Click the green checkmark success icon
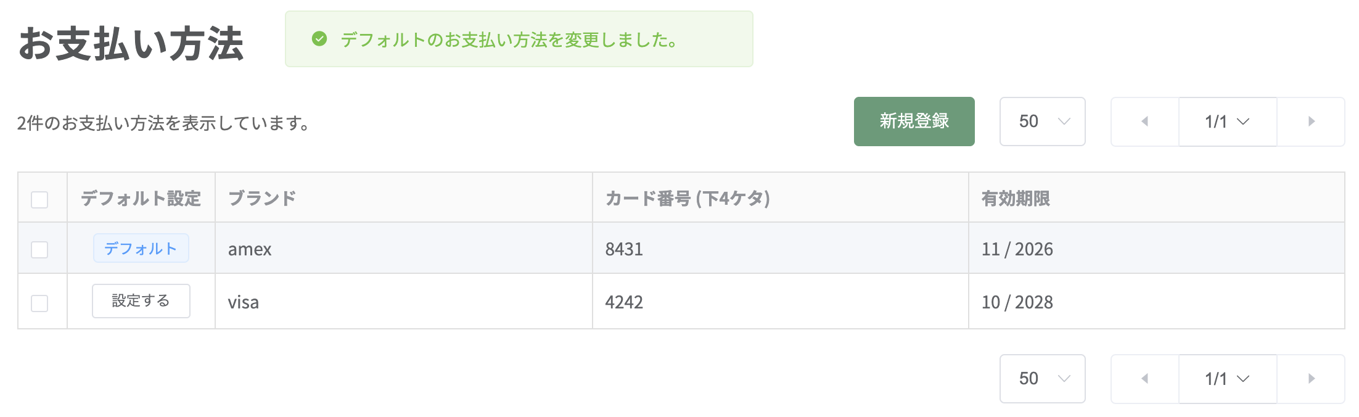This screenshot has height=417, width=1359. (x=319, y=39)
